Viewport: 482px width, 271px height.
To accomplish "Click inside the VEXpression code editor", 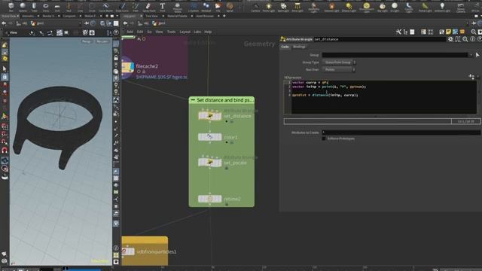I will pos(383,97).
